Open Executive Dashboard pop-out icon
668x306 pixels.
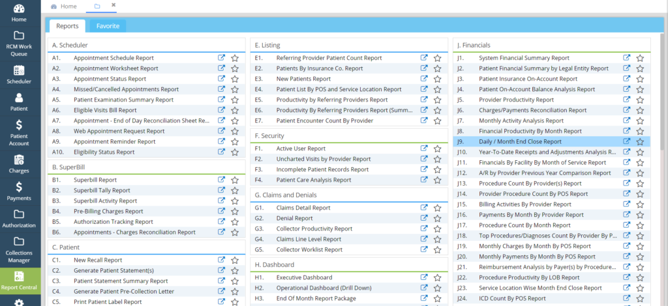pos(424,277)
